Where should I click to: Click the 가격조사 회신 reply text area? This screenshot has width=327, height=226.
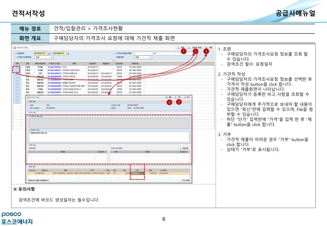click(109, 137)
